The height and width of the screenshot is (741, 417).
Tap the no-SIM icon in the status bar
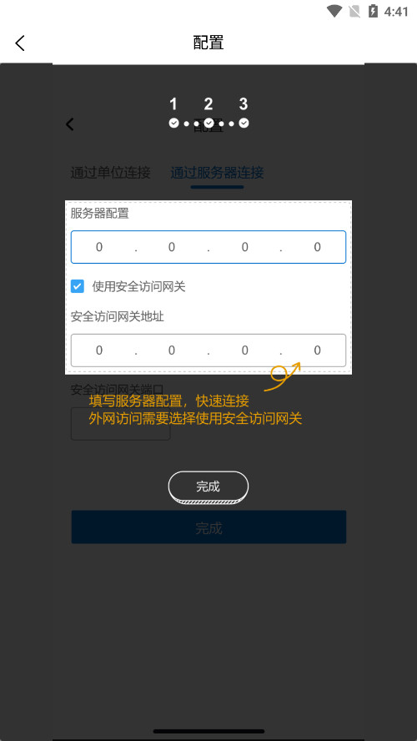click(x=354, y=12)
